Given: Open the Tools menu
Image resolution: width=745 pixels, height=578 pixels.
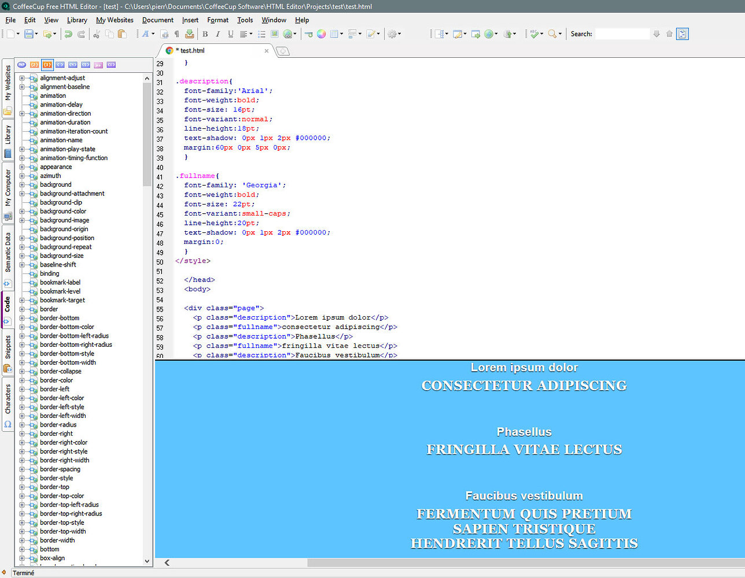Looking at the screenshot, I should pyautogui.click(x=245, y=20).
